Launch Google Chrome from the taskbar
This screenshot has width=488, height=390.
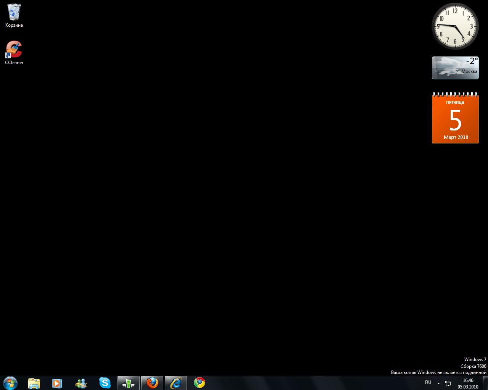(200, 383)
